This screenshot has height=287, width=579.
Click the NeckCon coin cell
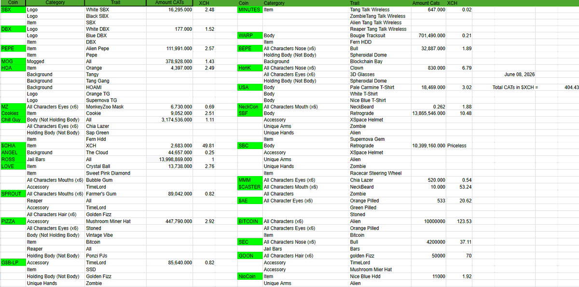249,107
